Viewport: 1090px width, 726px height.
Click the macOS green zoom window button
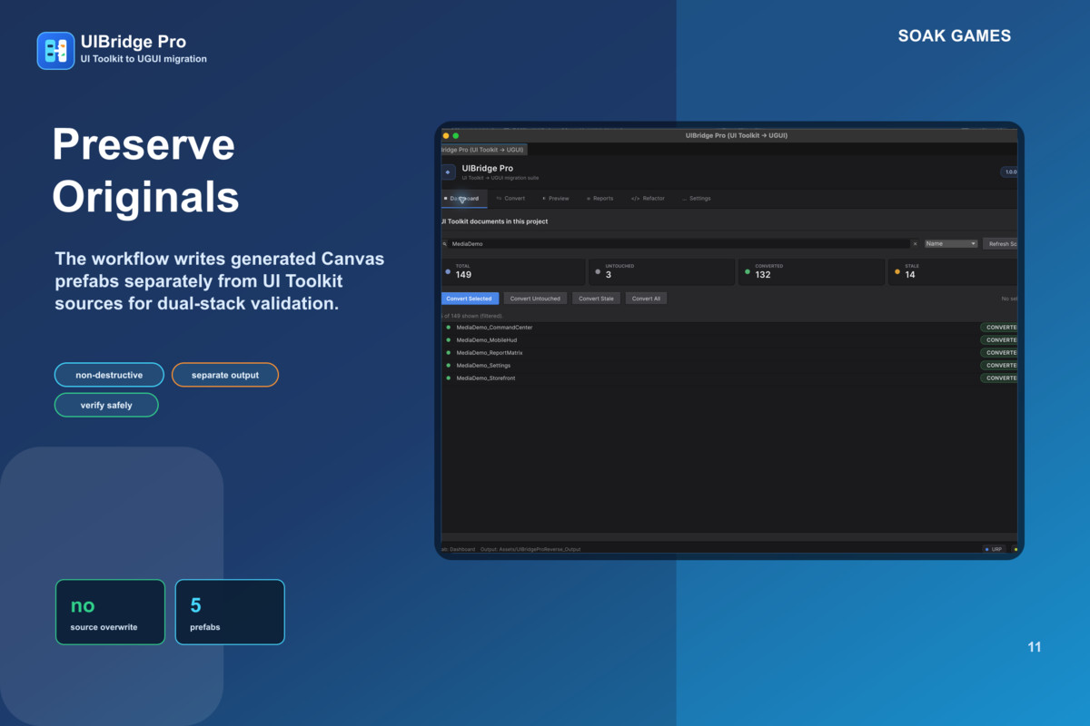point(456,135)
